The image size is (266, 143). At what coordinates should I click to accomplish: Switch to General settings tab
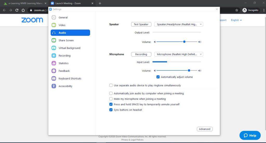tap(70, 17)
